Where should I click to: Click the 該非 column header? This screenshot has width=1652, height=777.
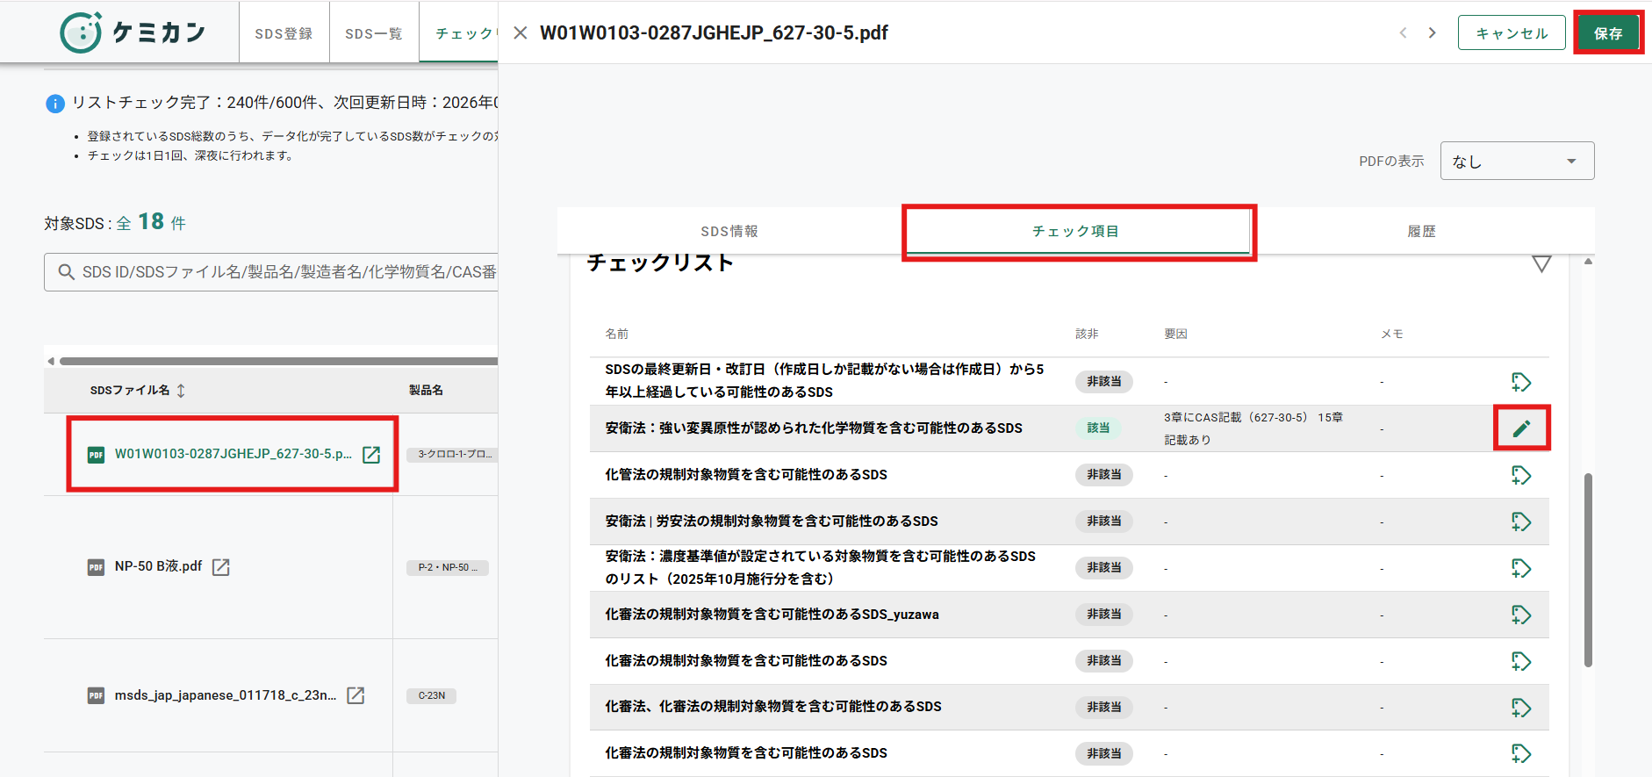[x=1087, y=334]
